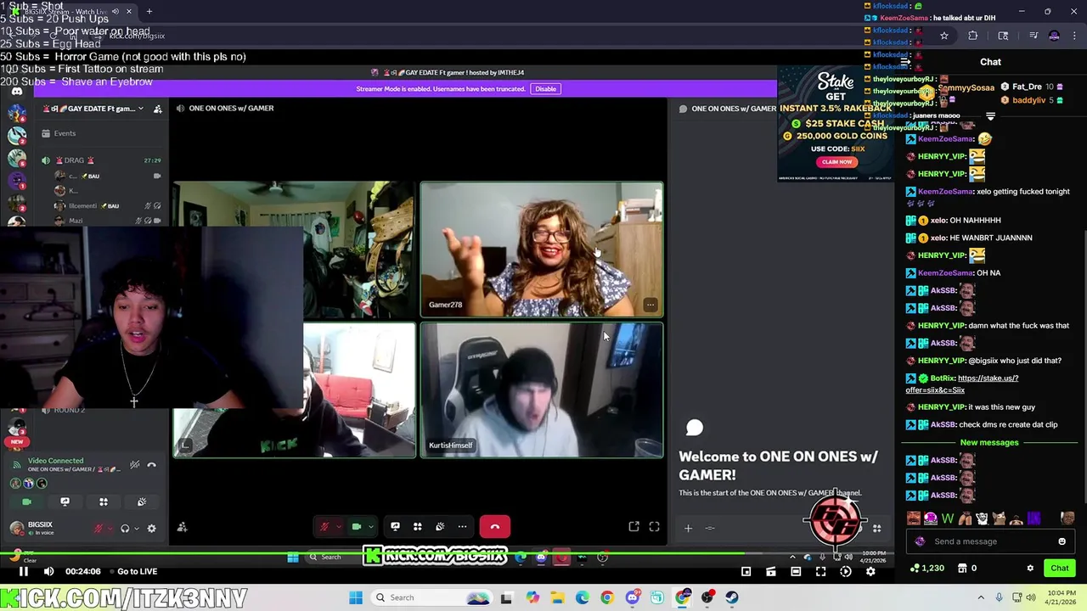Send message with green Chat button
This screenshot has height=611, width=1087.
point(1060,568)
